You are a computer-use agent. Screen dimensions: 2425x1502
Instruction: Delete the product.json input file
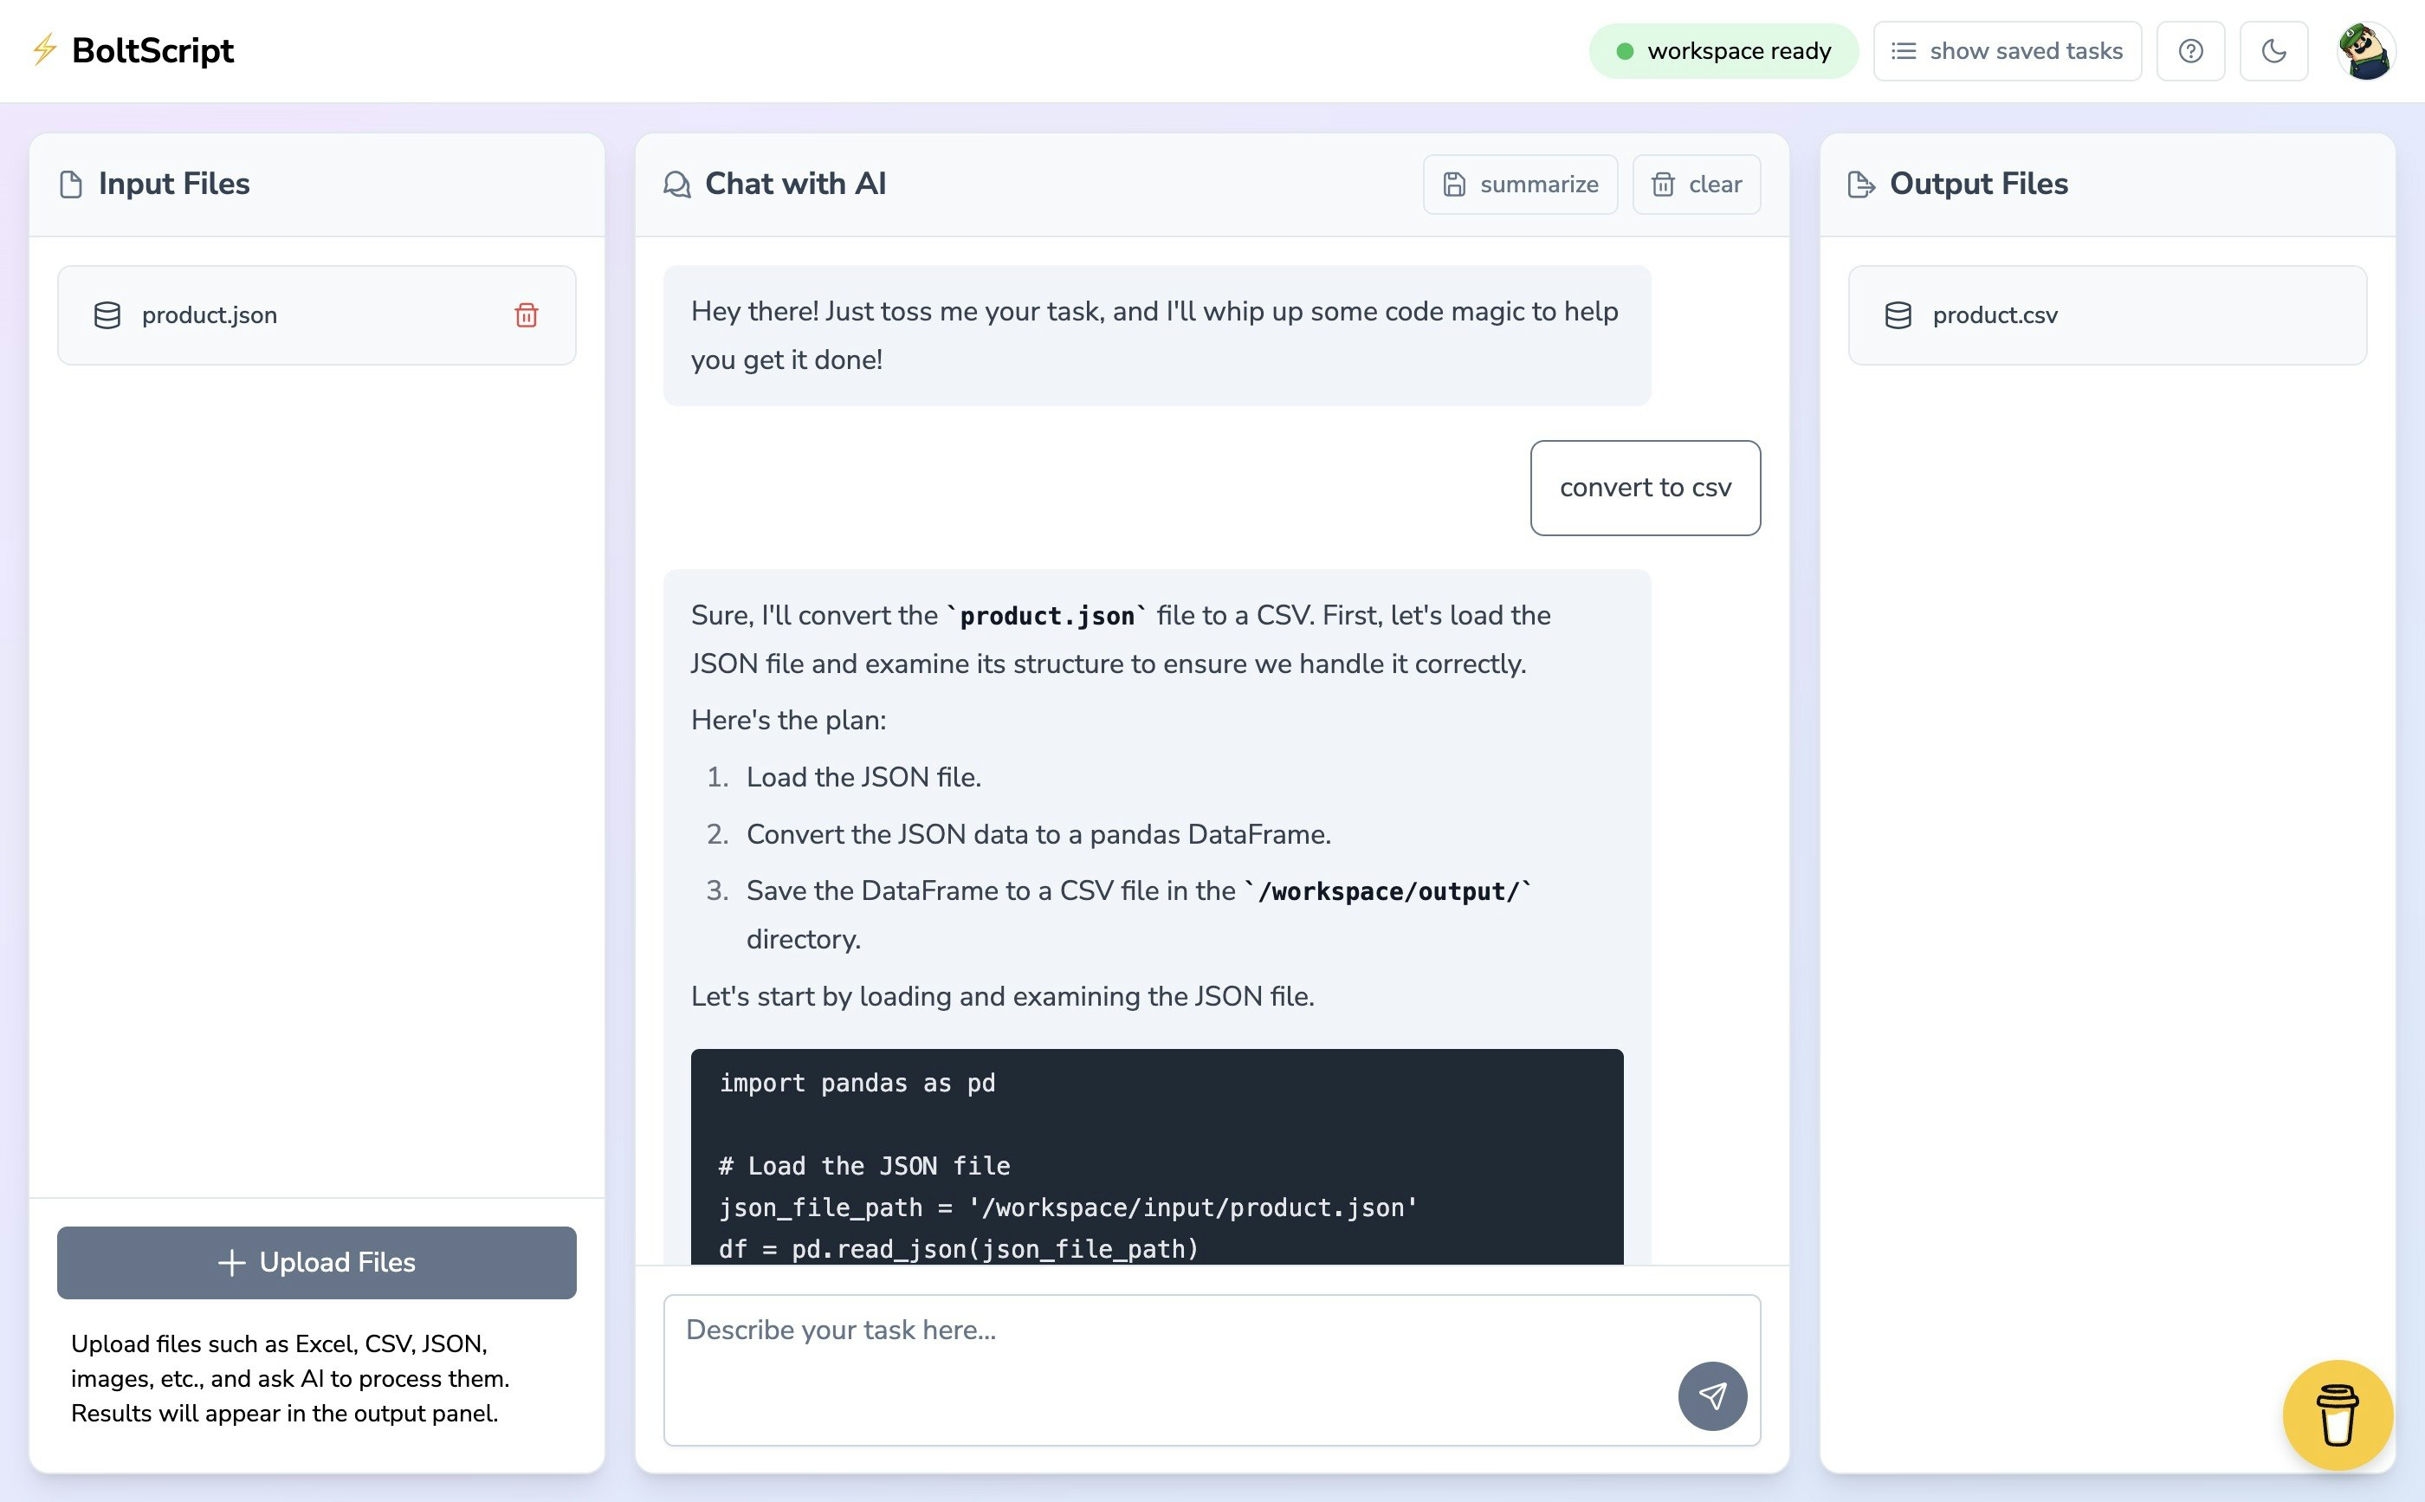tap(527, 315)
